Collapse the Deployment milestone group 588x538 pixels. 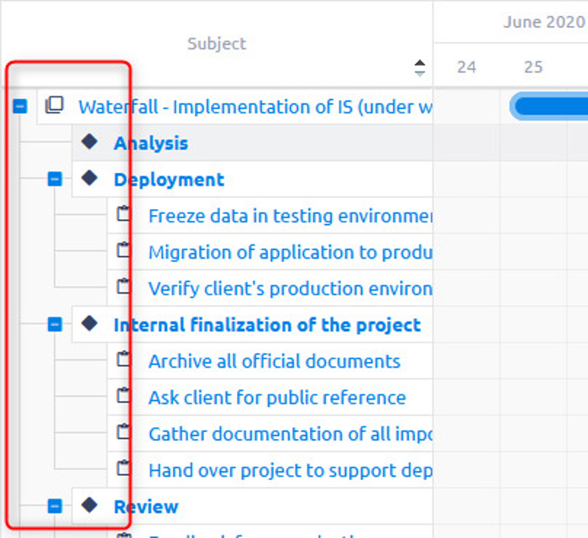(55, 179)
